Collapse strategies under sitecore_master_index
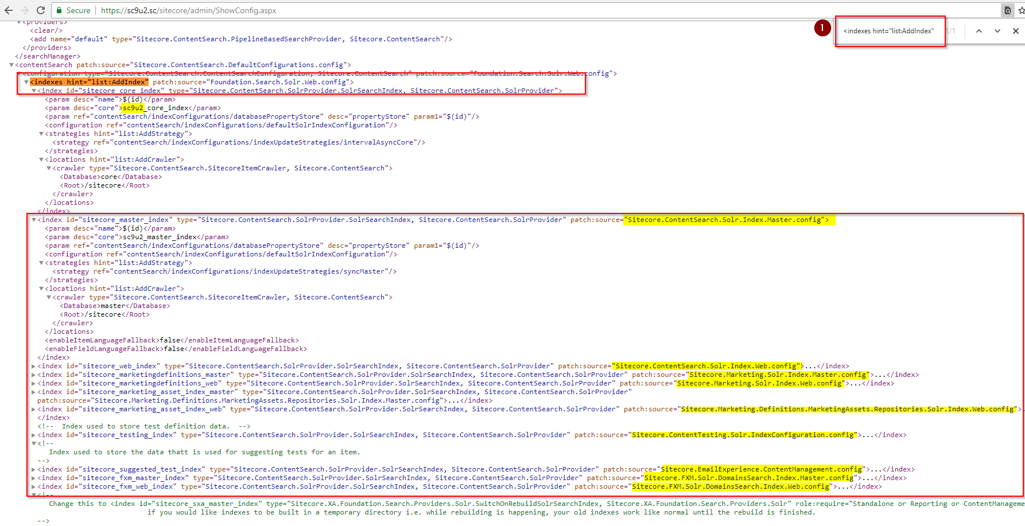The width and height of the screenshot is (1025, 526). pyautogui.click(x=41, y=263)
